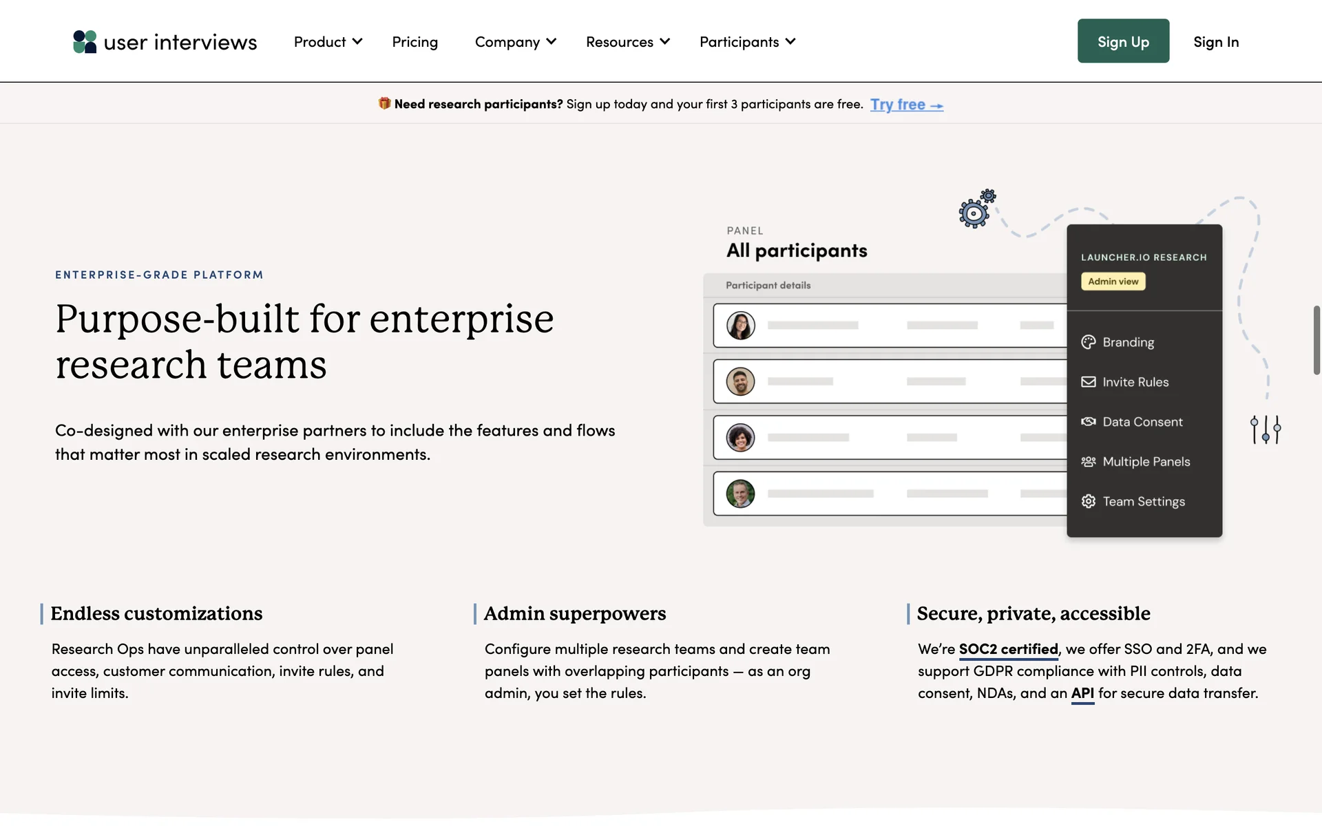Click the Branding palette icon

click(x=1088, y=342)
